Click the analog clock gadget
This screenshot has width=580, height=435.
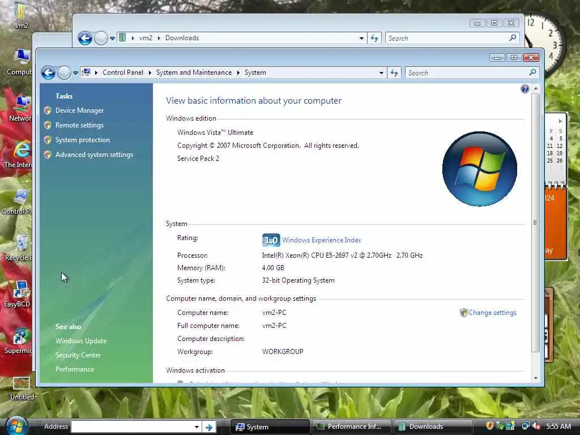pyautogui.click(x=545, y=44)
